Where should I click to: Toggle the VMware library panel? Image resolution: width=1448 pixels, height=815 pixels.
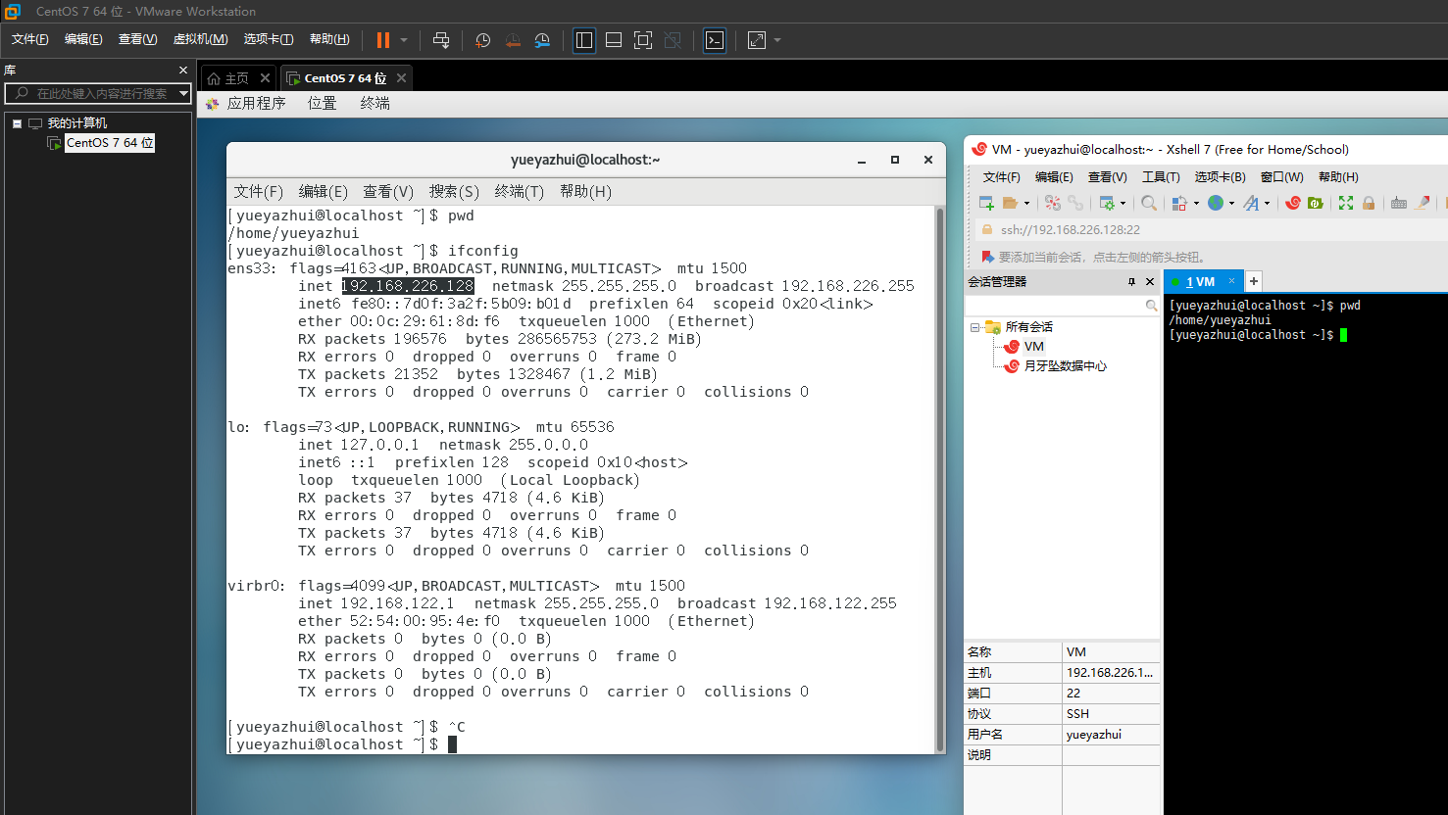(x=583, y=40)
